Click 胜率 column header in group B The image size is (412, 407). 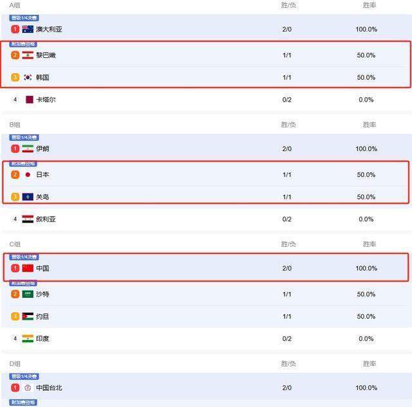pos(370,125)
